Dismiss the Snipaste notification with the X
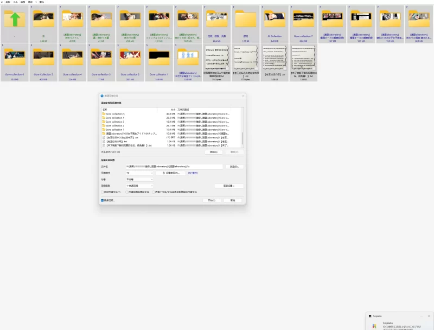The height and width of the screenshot is (330, 434). [x=429, y=315]
